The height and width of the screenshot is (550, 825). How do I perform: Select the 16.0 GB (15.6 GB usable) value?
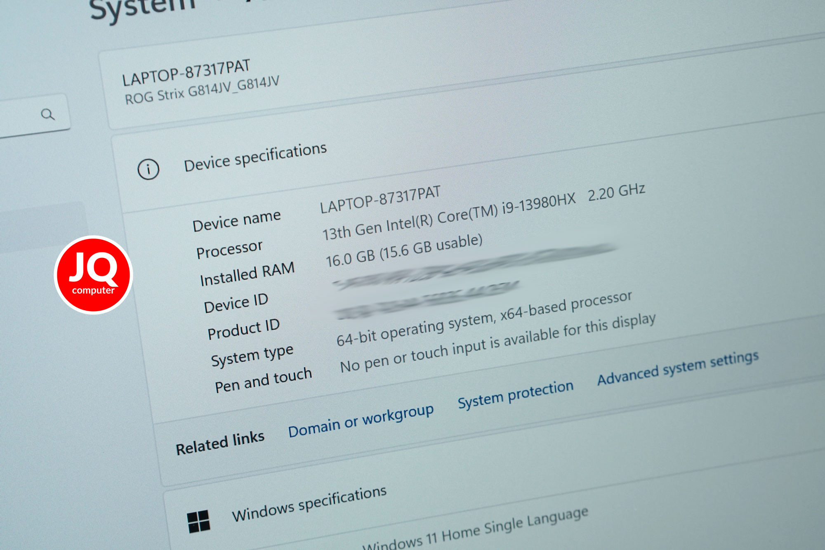click(x=404, y=251)
